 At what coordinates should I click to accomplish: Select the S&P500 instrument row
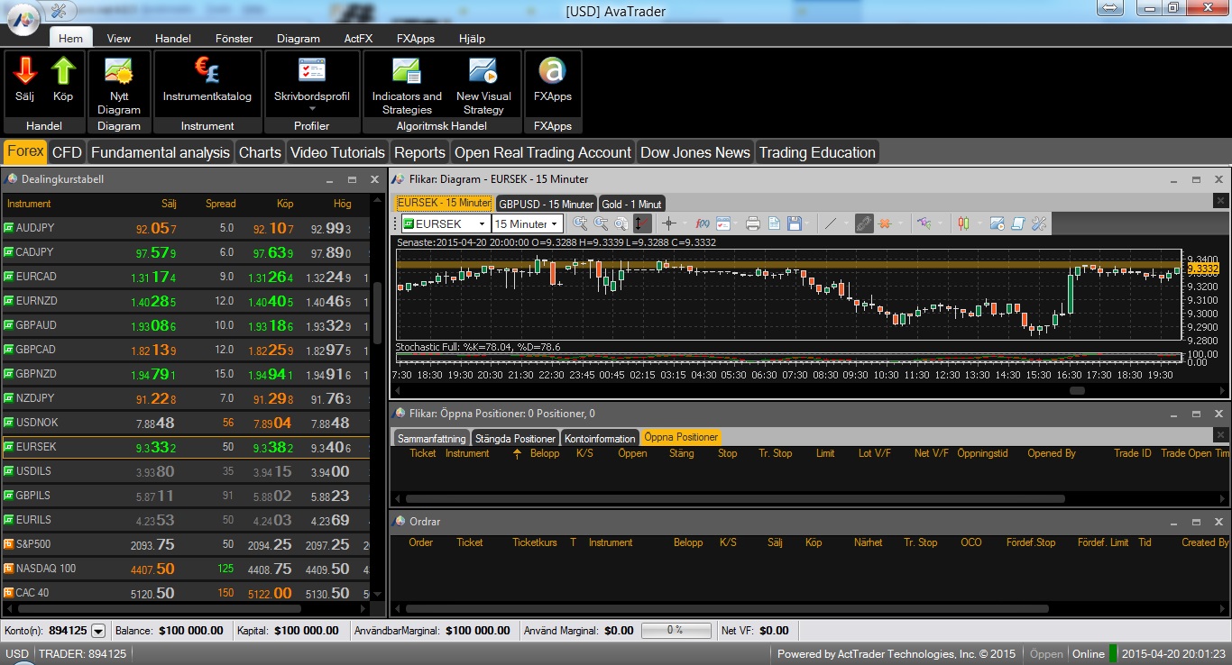pyautogui.click(x=186, y=544)
